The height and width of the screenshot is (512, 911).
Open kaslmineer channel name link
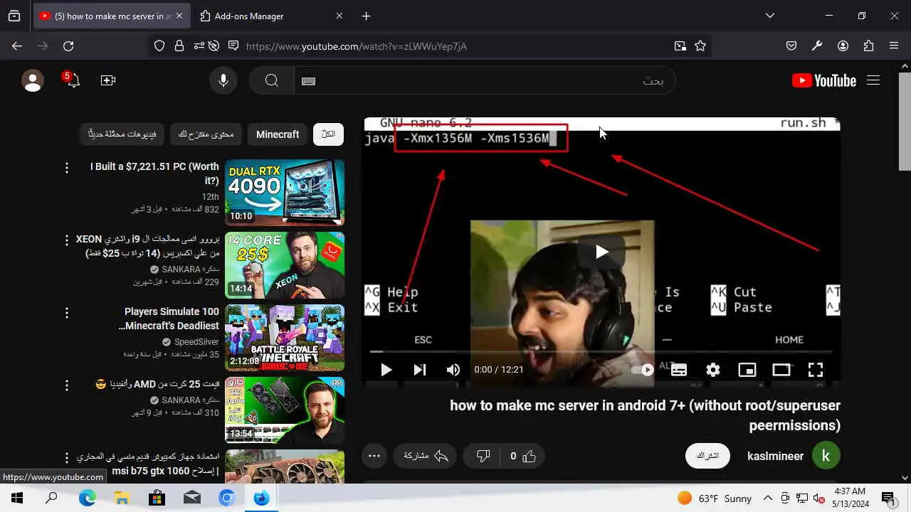[x=775, y=457]
